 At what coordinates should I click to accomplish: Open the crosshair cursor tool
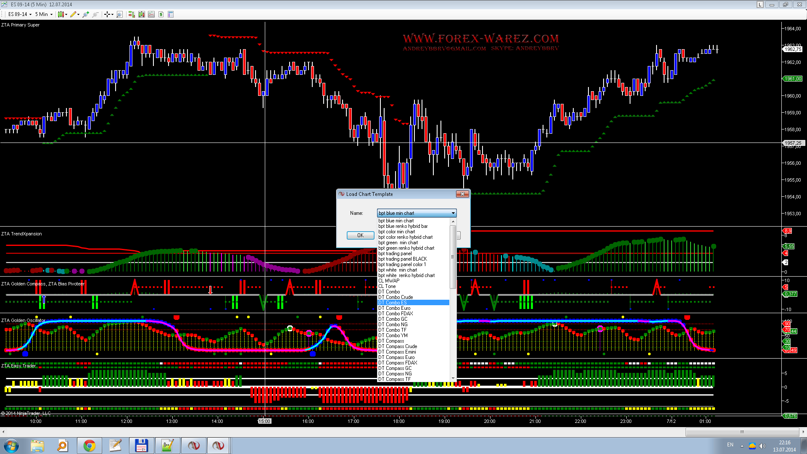pos(108,14)
